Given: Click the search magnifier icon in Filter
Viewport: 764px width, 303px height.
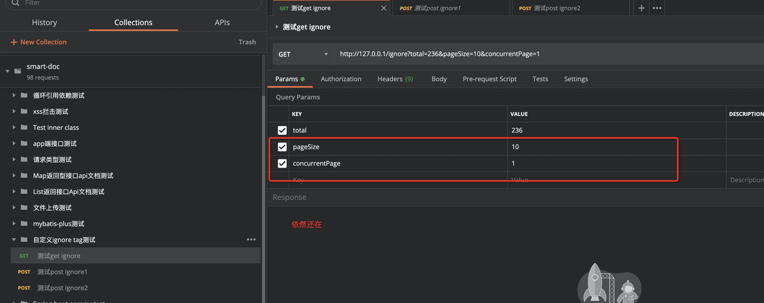Looking at the screenshot, I should [x=16, y=3].
